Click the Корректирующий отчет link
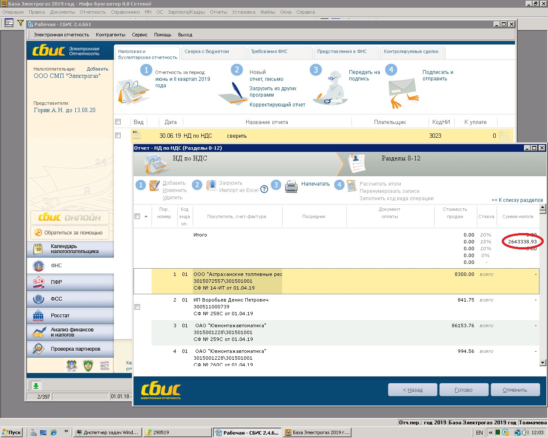Viewport: 548px width, 438px height. 277,105
